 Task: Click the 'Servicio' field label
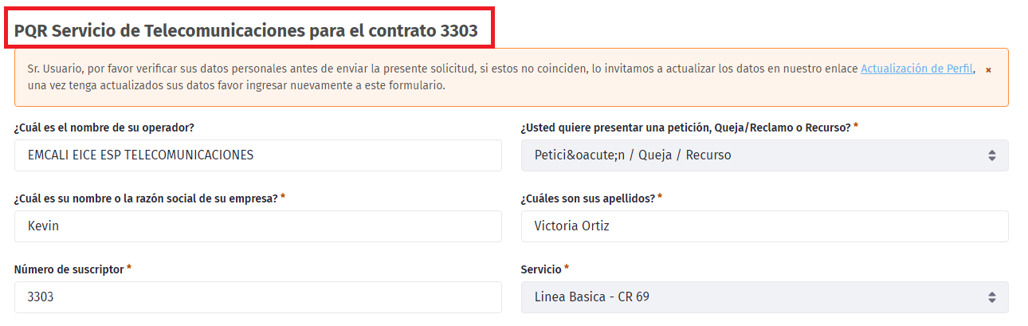pyautogui.click(x=541, y=269)
